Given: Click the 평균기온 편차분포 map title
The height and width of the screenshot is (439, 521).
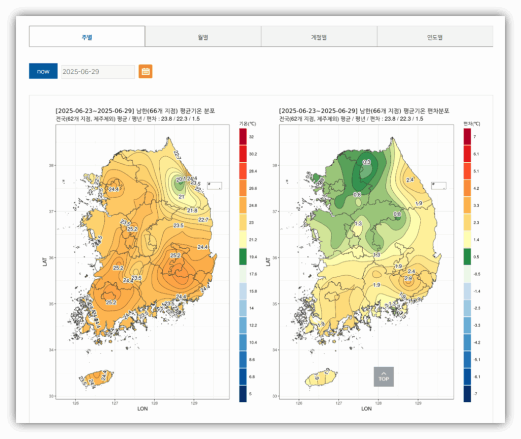Looking at the screenshot, I should [364, 111].
